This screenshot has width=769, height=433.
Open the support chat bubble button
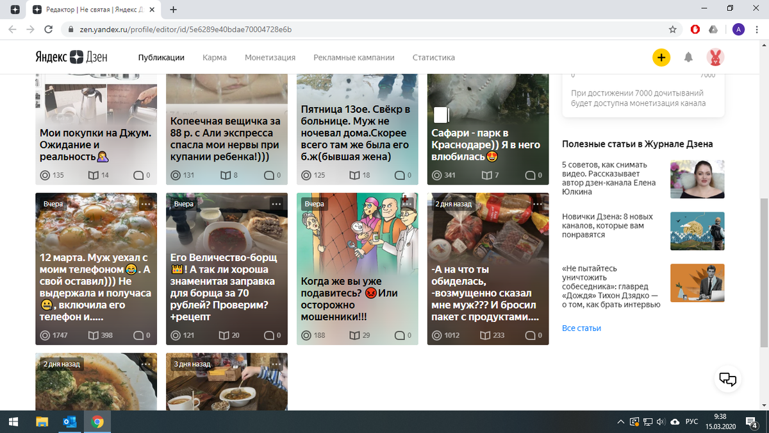[x=728, y=378]
